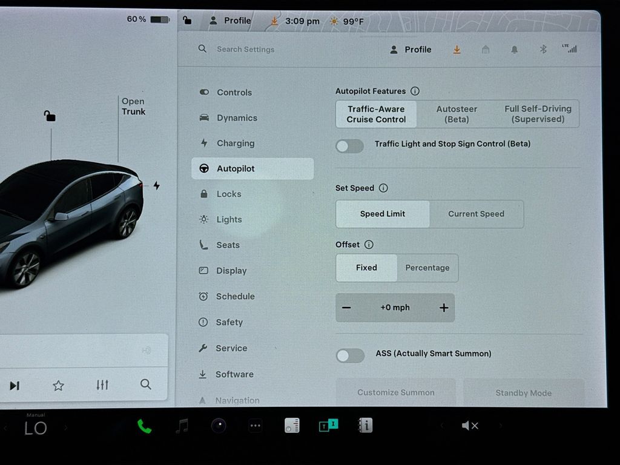Open the teal T app icon in dock
The width and height of the screenshot is (620, 465).
coord(329,425)
